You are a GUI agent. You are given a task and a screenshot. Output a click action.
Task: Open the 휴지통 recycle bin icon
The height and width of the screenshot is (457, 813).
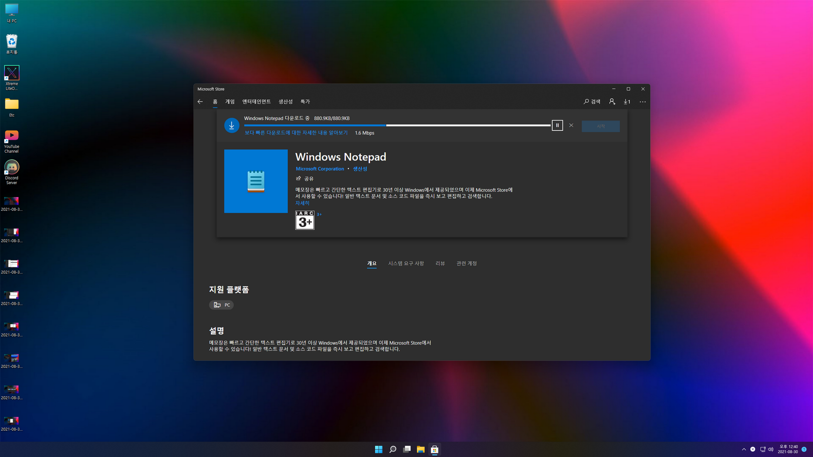[x=12, y=44]
